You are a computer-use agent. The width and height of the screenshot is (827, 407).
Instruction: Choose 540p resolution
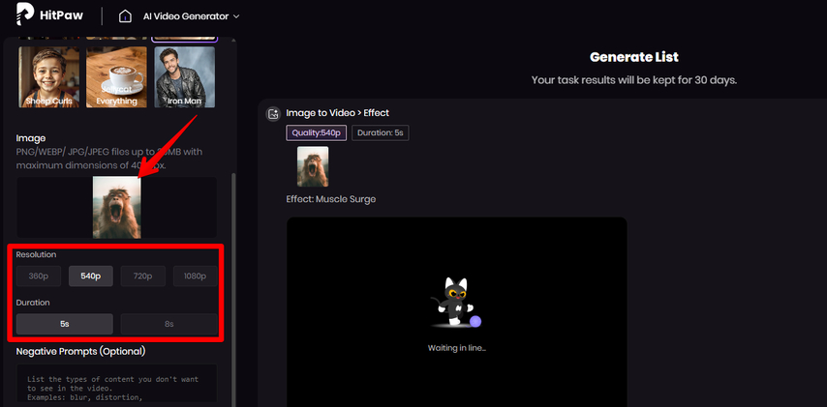point(91,276)
